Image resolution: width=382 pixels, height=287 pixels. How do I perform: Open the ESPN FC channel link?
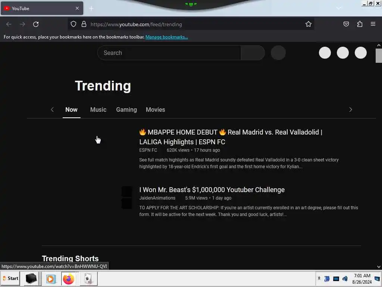tap(148, 150)
